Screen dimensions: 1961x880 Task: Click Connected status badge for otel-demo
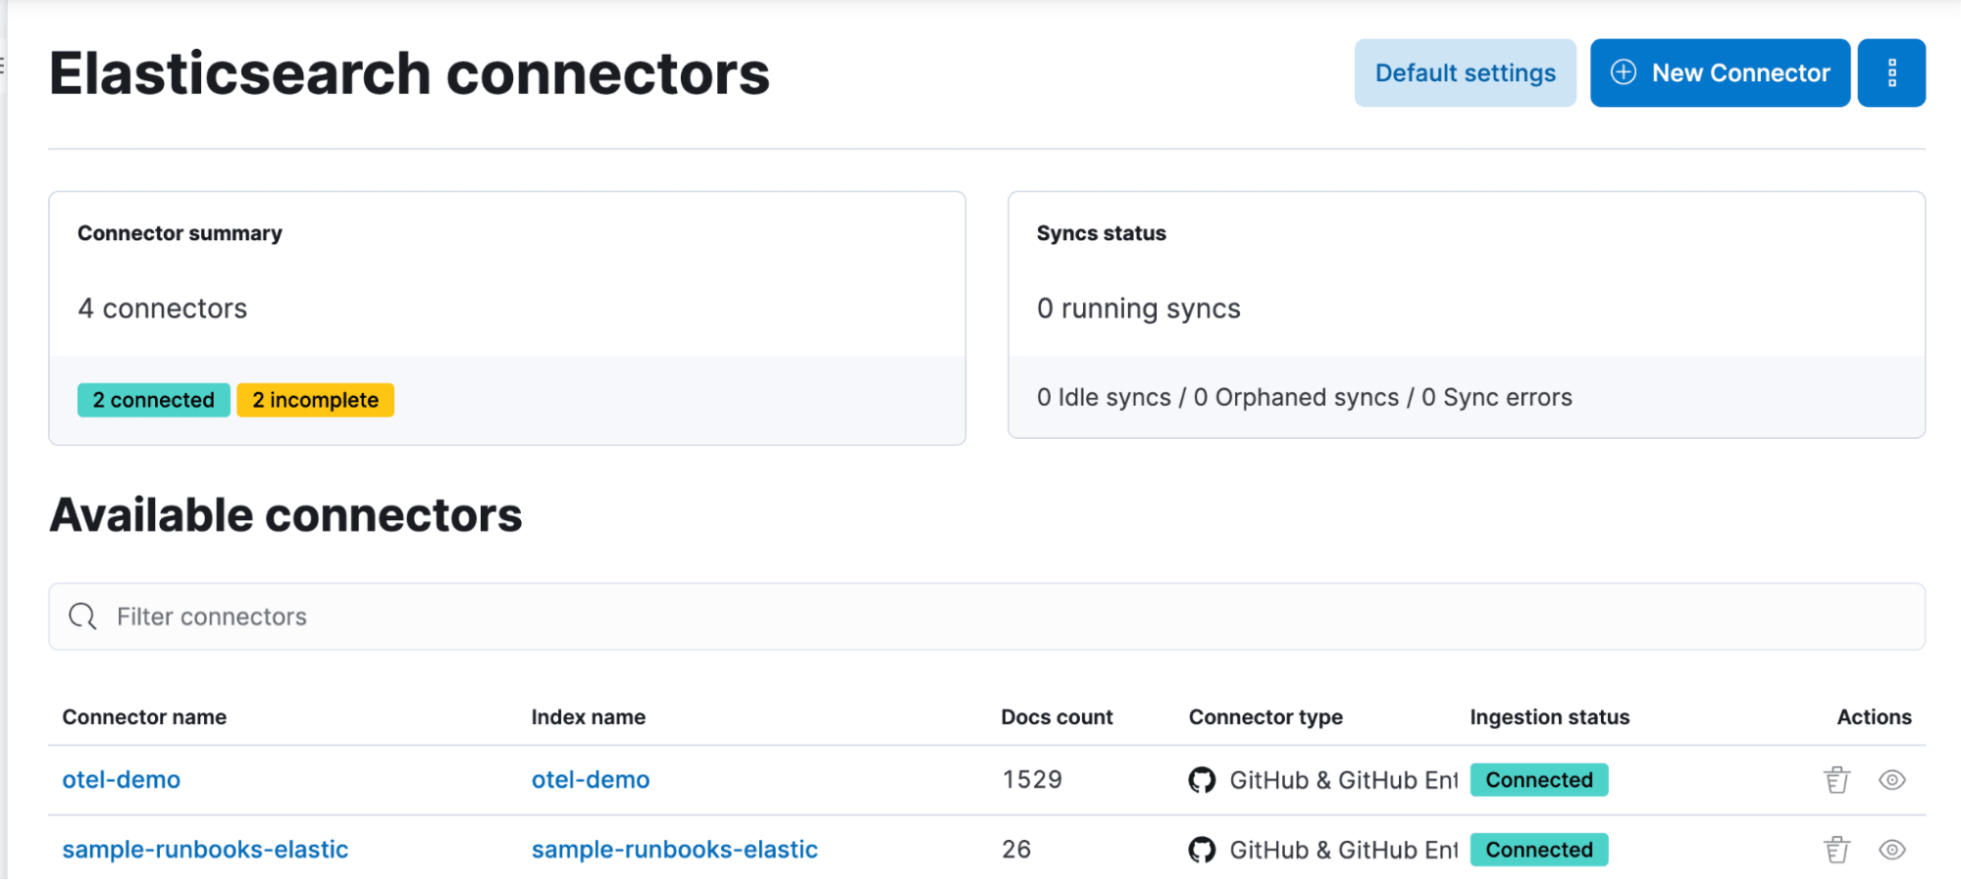(x=1538, y=780)
